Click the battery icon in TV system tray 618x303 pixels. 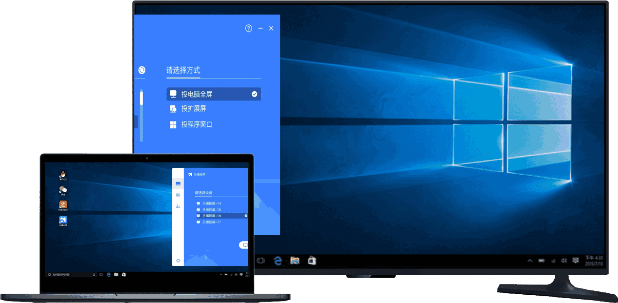542,261
